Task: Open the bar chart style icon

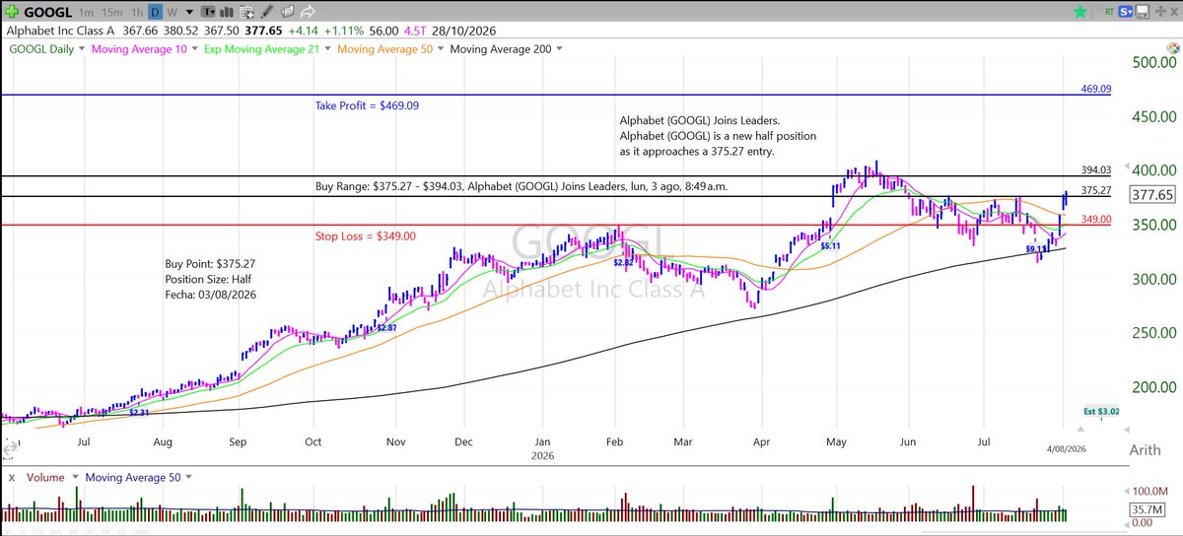Action: (x=226, y=12)
